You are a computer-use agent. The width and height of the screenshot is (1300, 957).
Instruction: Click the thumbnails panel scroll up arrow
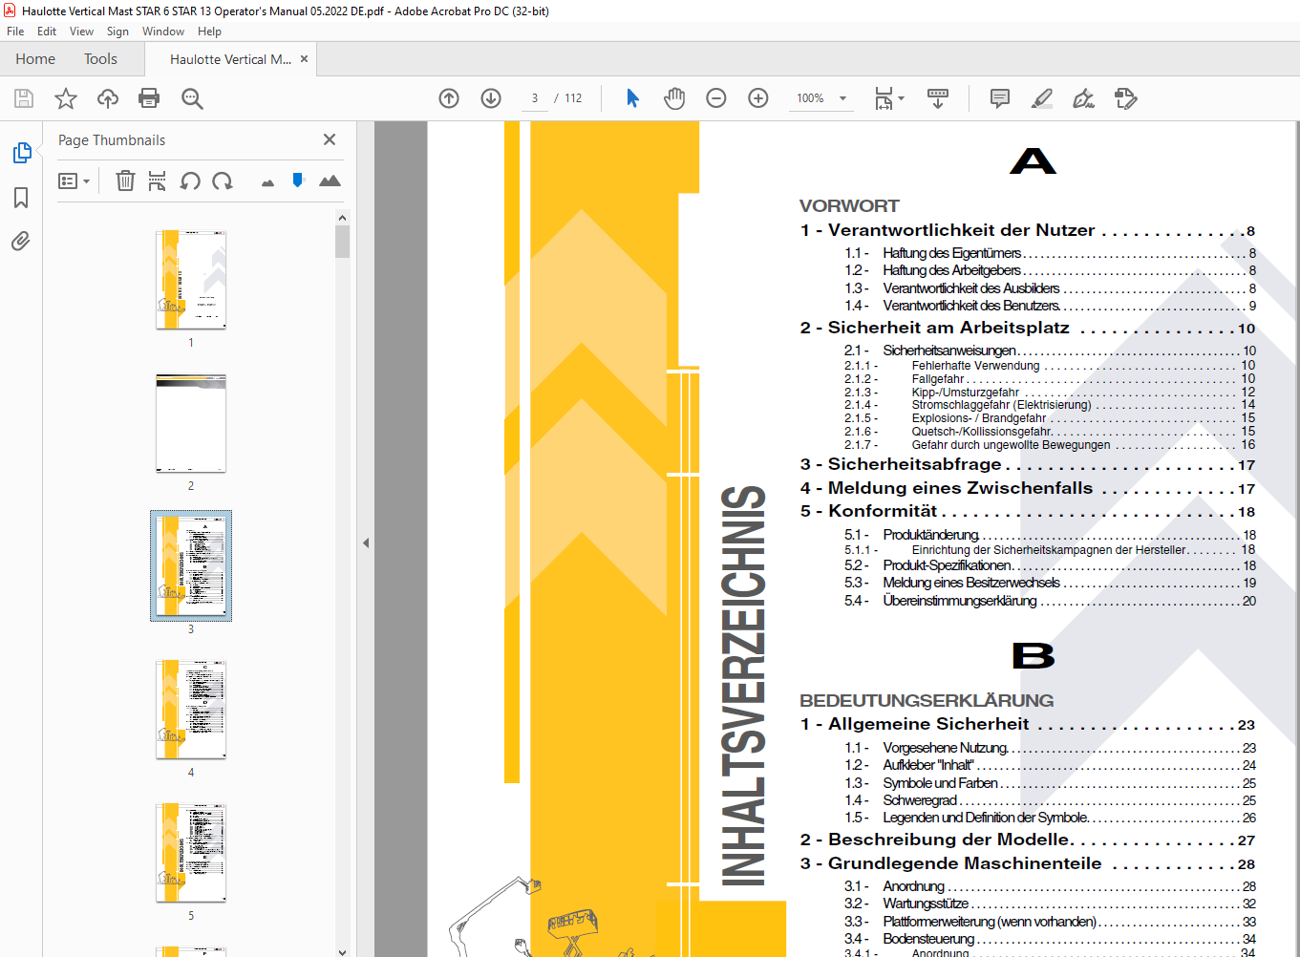(342, 218)
